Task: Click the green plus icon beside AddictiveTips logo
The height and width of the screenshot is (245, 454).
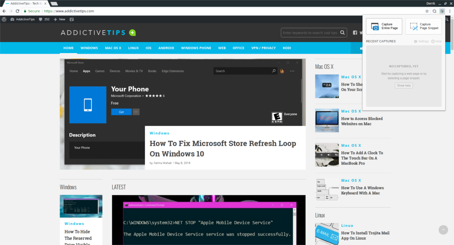Action: click(132, 33)
